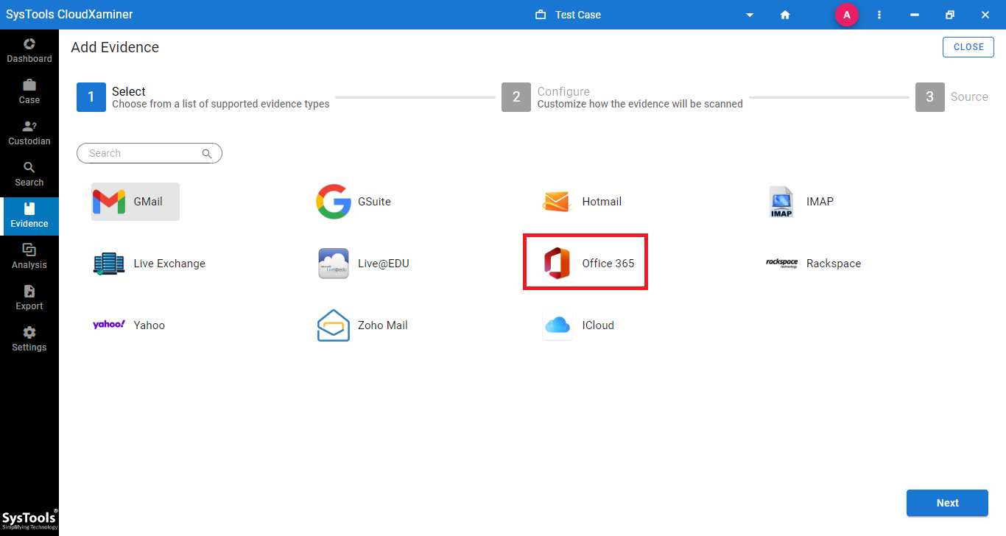The image size is (1006, 536).
Task: Open the three-dot more options menu
Action: click(879, 15)
